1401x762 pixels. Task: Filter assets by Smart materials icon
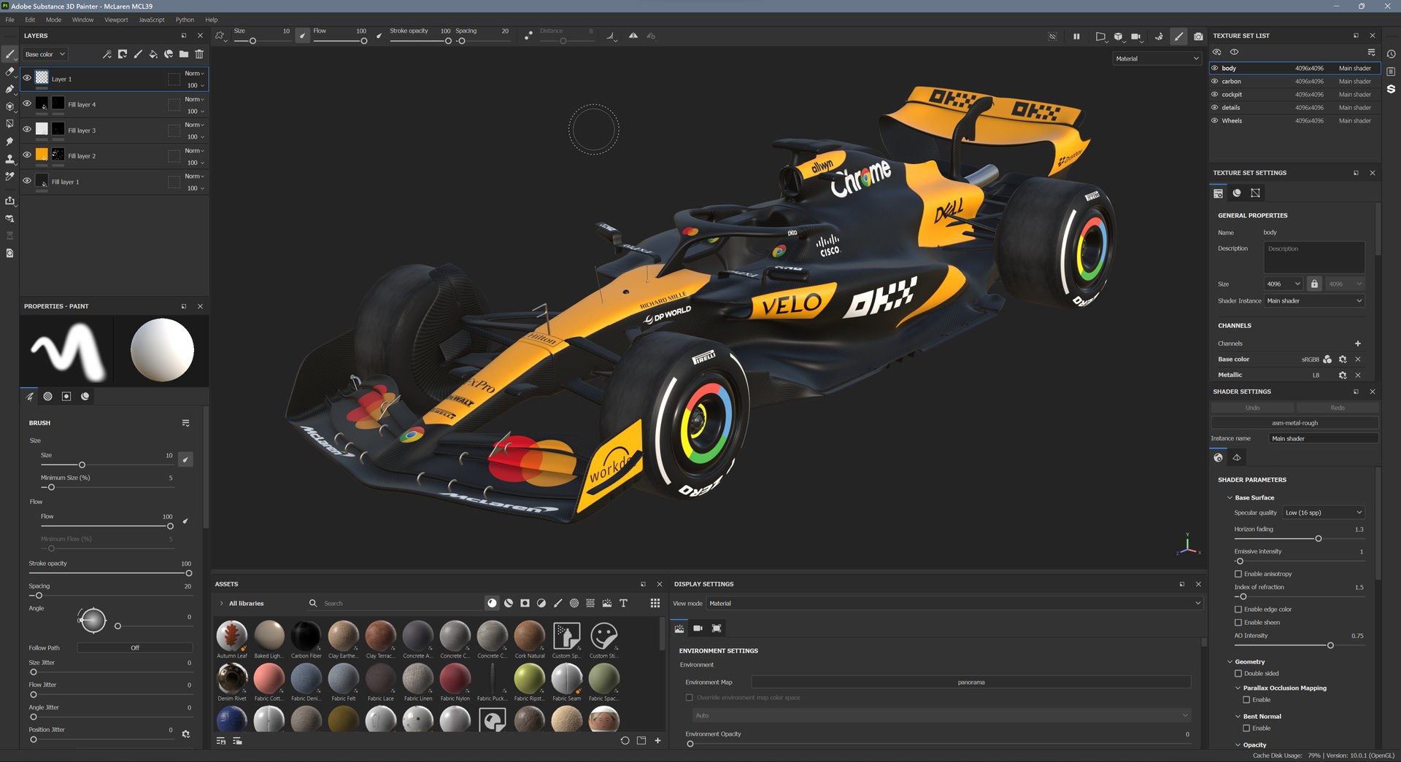(509, 603)
